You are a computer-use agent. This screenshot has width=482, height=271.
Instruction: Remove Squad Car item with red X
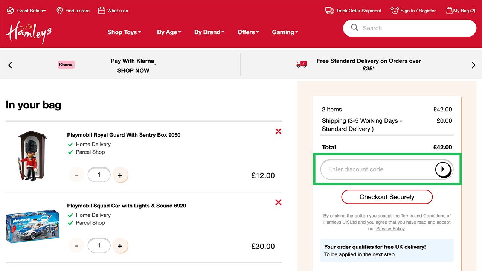pos(278,202)
